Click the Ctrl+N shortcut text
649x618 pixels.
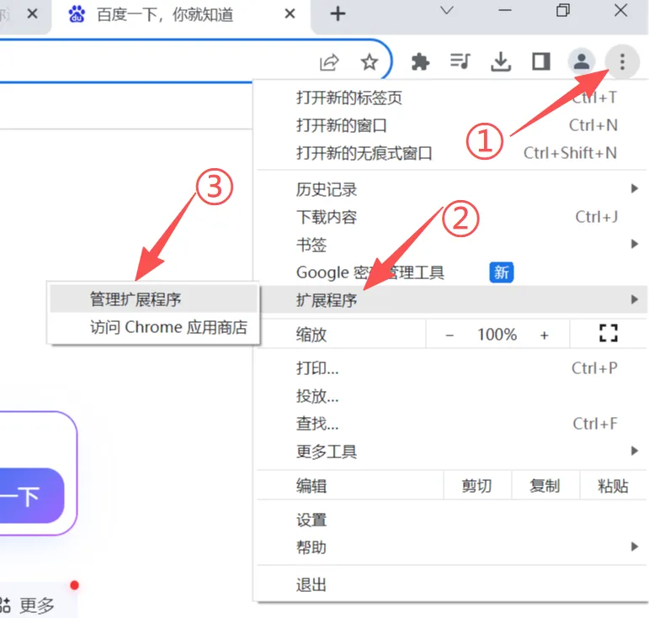pos(593,125)
